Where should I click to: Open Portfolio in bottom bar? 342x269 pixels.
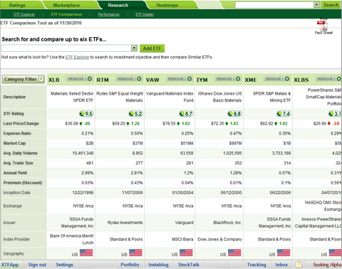(130, 265)
